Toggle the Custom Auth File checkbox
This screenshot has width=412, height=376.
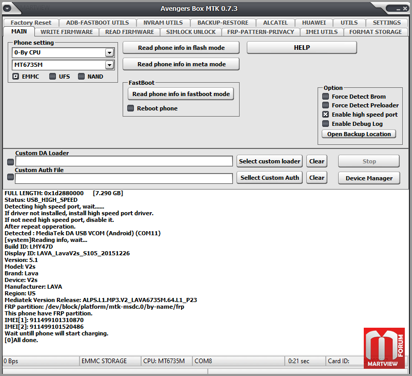(x=10, y=177)
